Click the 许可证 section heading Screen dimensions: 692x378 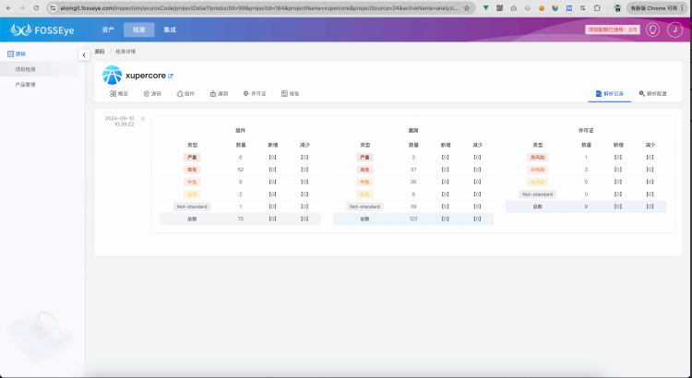click(x=586, y=131)
